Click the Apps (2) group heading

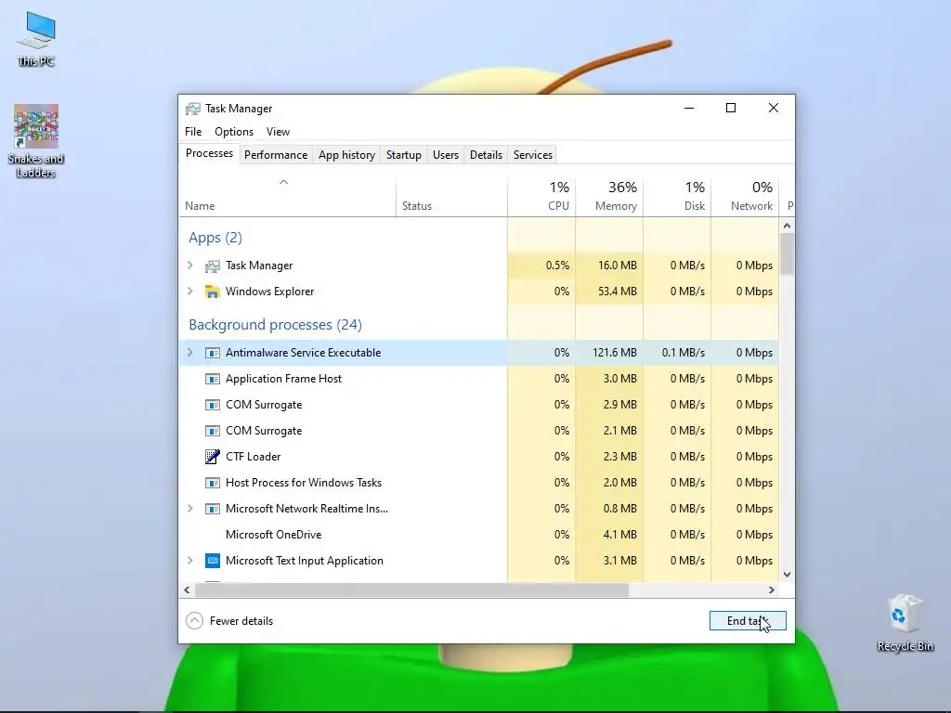point(215,238)
